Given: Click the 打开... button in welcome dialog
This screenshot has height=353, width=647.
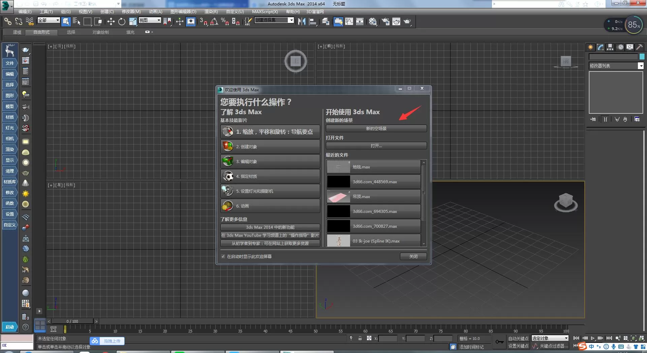Looking at the screenshot, I should (376, 146).
